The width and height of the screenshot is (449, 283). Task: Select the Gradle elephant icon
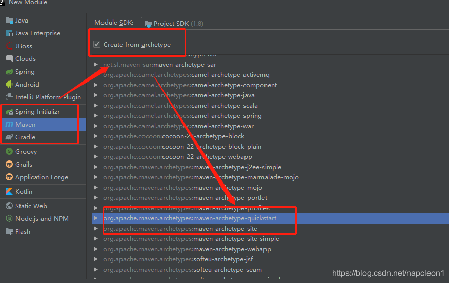pos(9,137)
